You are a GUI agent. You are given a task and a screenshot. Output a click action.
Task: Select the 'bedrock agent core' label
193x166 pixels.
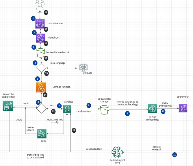click(117, 161)
